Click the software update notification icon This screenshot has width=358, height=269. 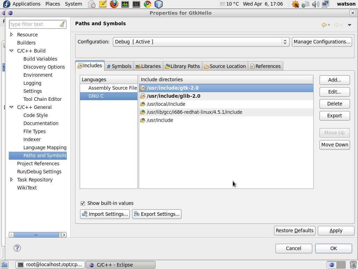[x=295, y=4]
